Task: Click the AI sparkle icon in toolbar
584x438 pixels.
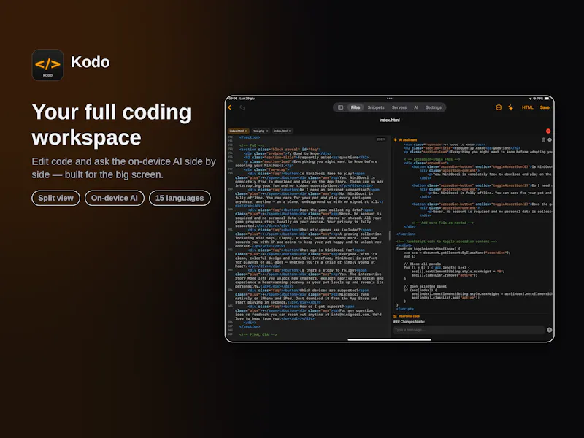Action: 510,107
